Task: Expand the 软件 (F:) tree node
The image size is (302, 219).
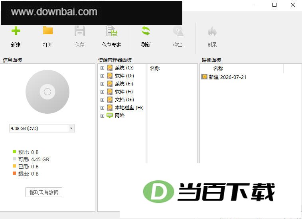Action: coord(102,92)
